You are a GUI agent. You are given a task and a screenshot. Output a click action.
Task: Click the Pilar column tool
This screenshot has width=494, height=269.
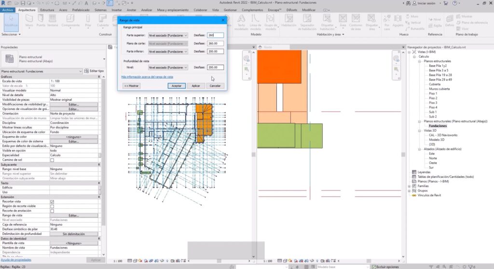[88, 21]
